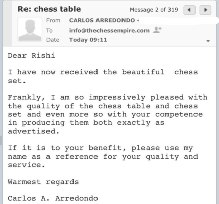Go to the next message arrow

pos(205,10)
